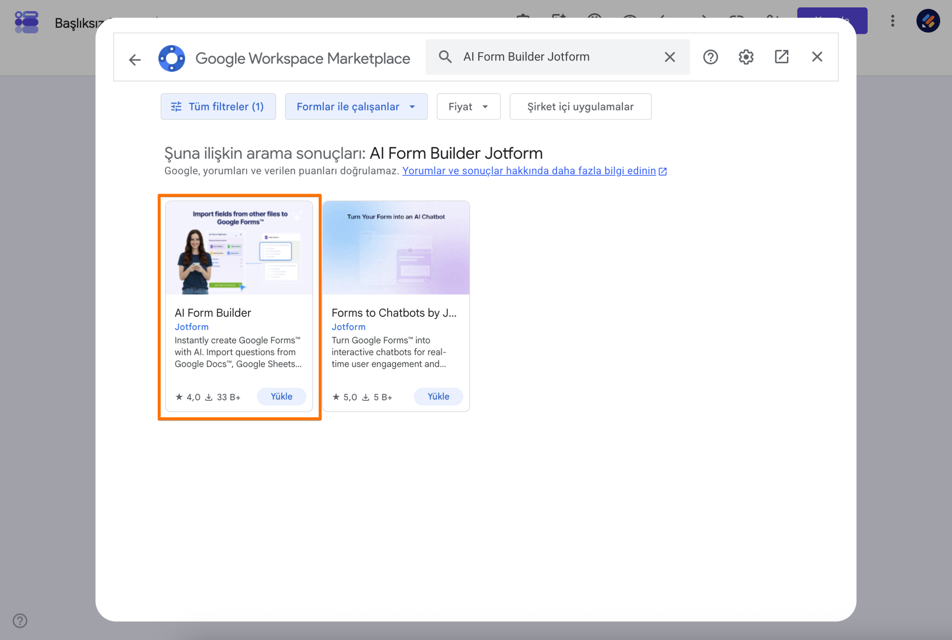
Task: Click the AI Form Builder description text
Action: coord(238,352)
